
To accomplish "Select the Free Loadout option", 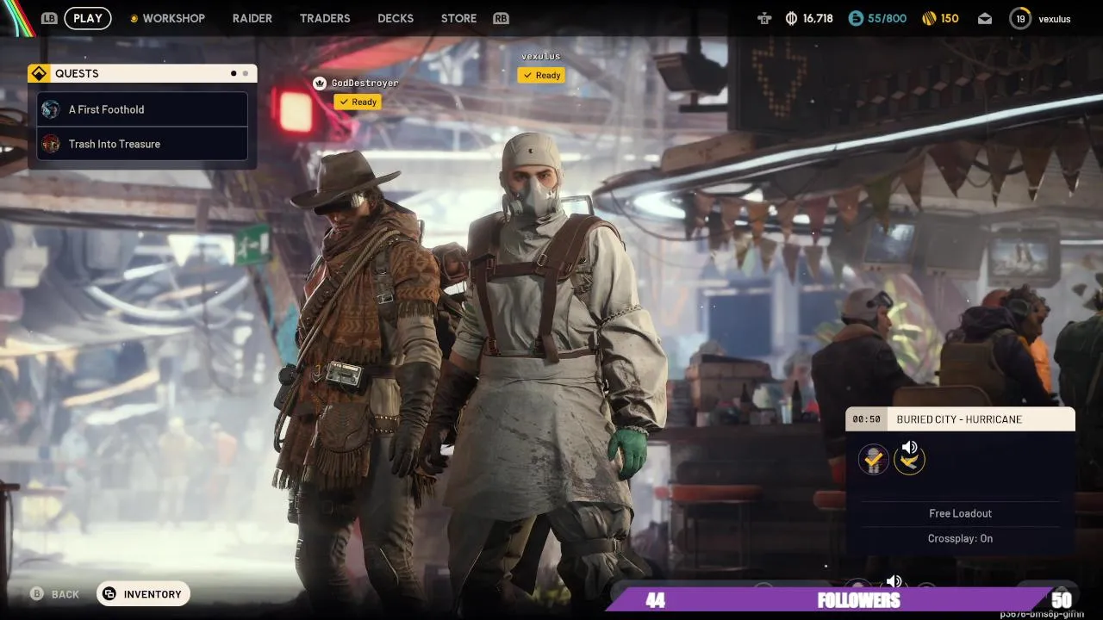I will point(960,513).
